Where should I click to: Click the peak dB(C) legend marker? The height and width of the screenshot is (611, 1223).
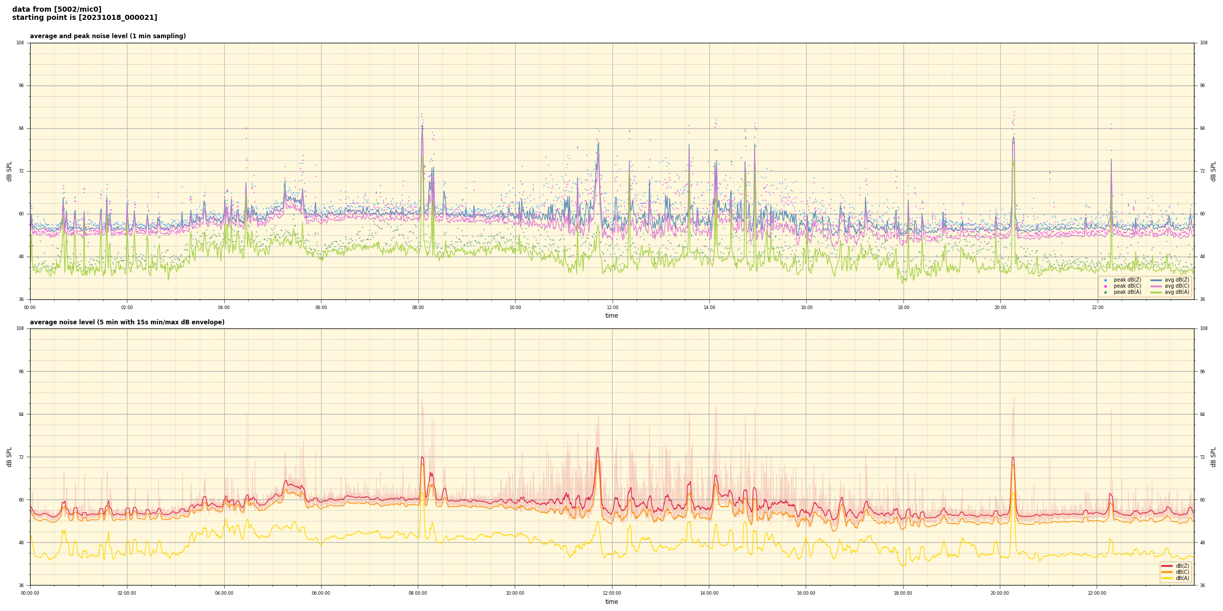click(x=1105, y=286)
